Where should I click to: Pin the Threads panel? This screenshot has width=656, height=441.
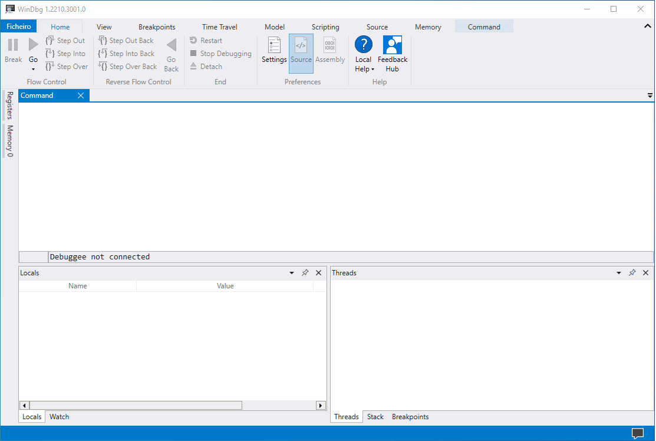click(x=632, y=273)
